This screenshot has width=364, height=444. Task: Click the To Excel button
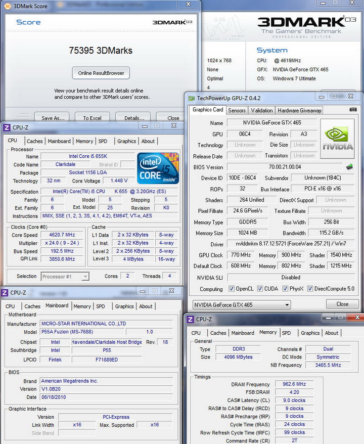93,118
